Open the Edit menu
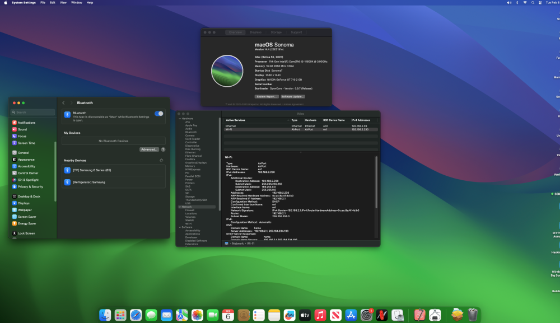This screenshot has width=560, height=323. [x=53, y=2]
